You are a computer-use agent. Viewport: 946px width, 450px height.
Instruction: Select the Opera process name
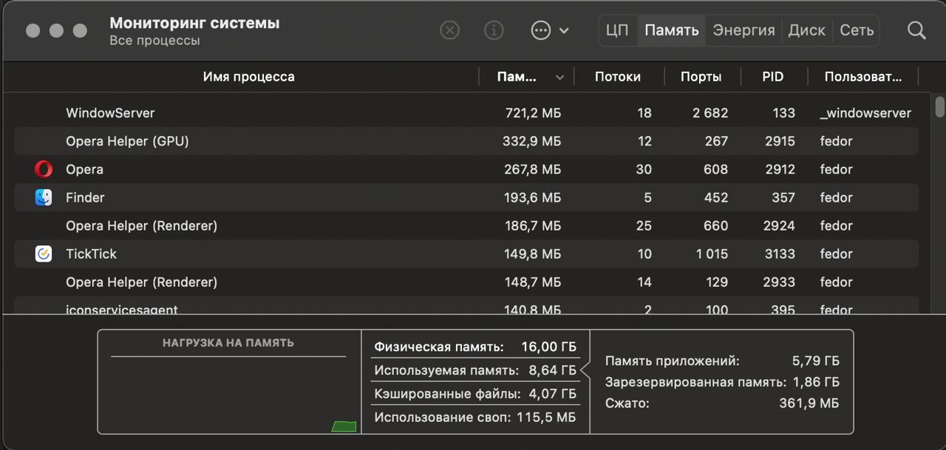click(84, 169)
